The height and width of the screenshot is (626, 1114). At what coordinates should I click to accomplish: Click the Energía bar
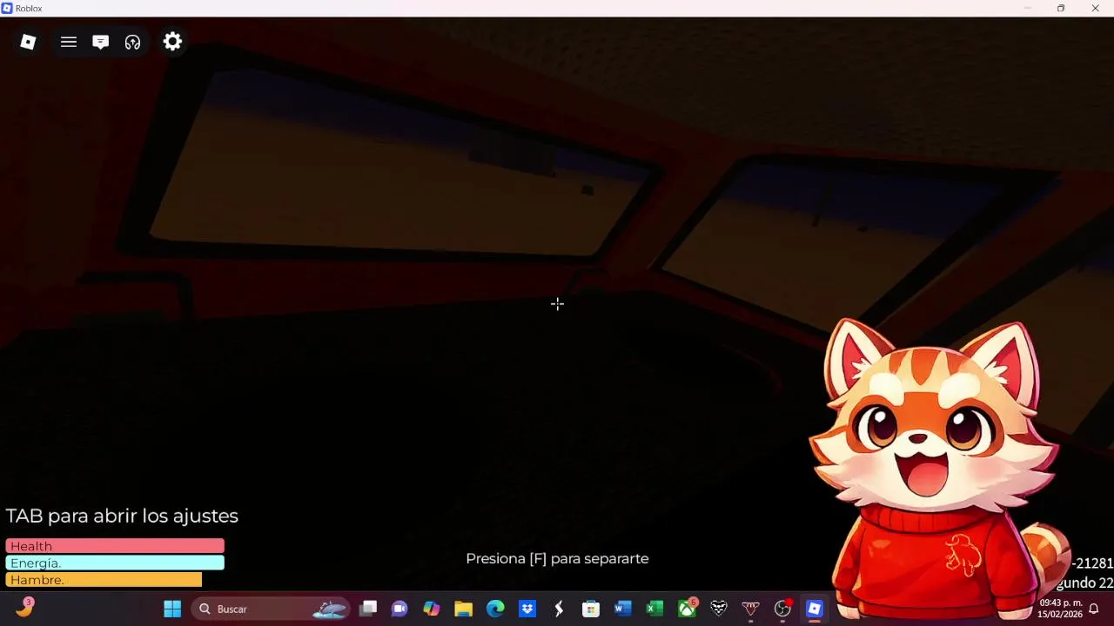[x=115, y=563]
